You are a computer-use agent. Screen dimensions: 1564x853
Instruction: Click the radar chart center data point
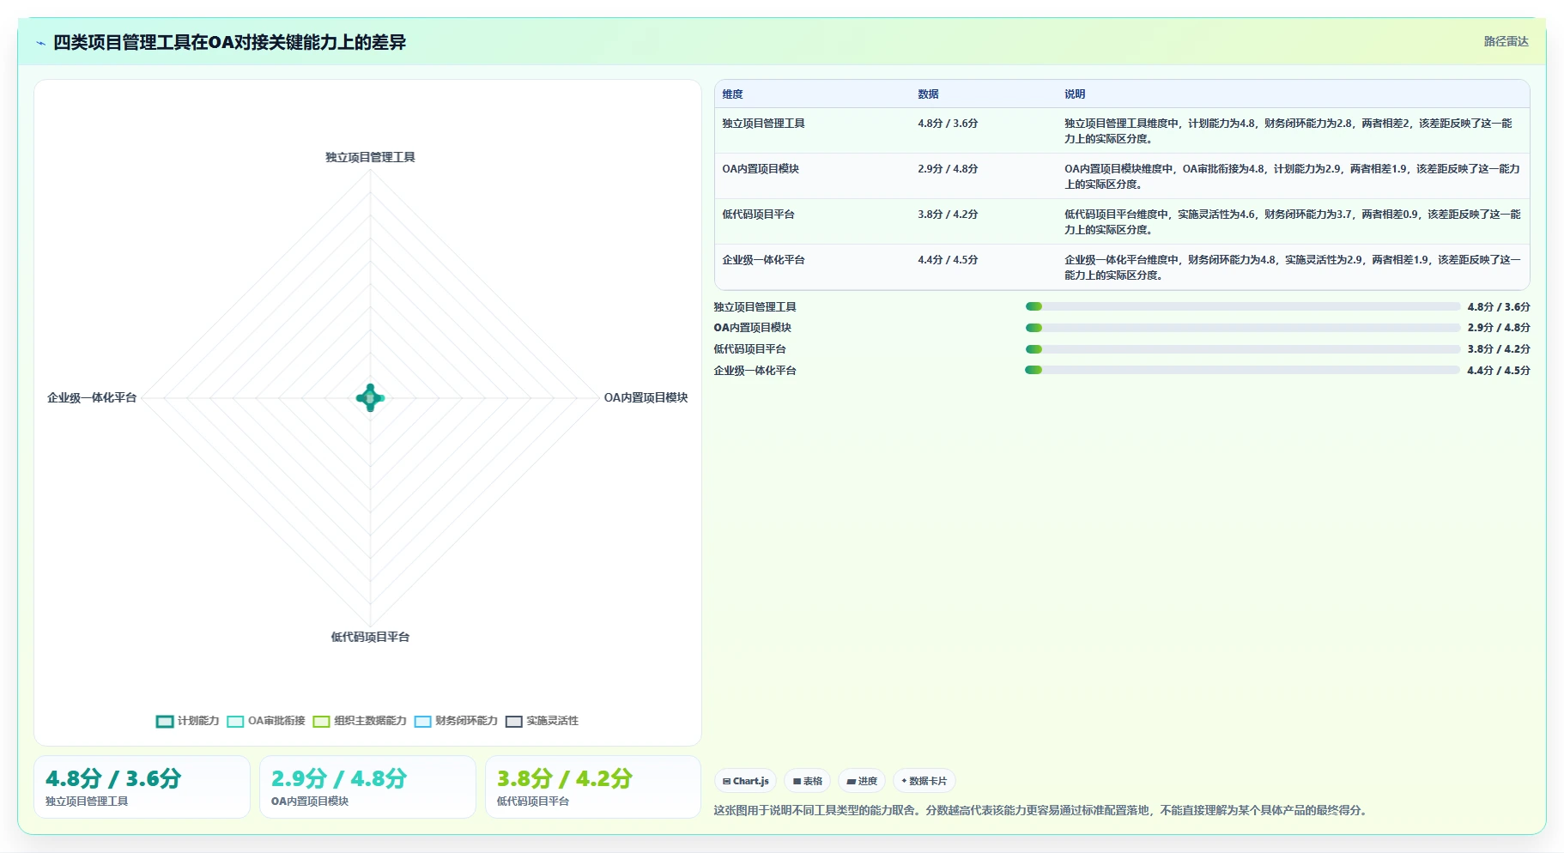pyautogui.click(x=370, y=397)
